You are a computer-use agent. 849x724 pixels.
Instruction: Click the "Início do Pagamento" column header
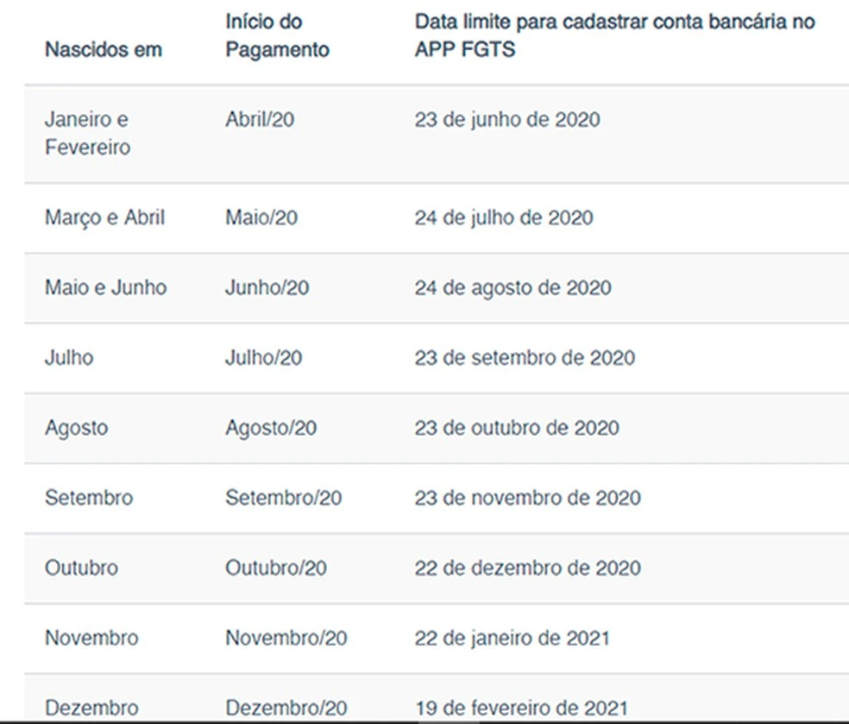point(277,35)
